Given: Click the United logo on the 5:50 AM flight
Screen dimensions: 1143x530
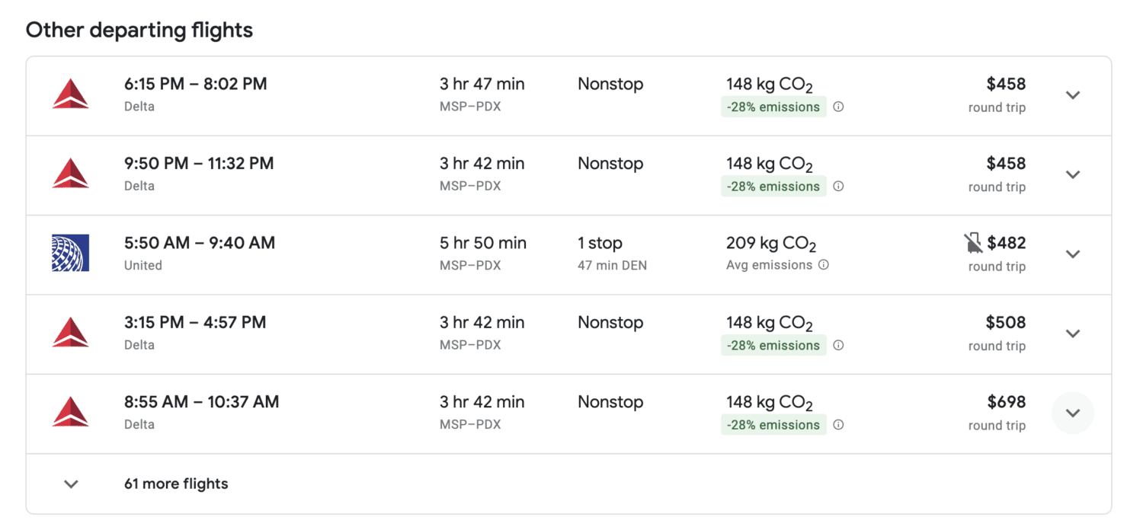Looking at the screenshot, I should click(71, 254).
